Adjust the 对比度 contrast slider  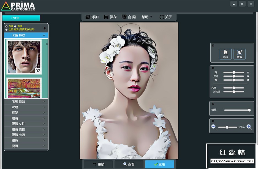234,92
